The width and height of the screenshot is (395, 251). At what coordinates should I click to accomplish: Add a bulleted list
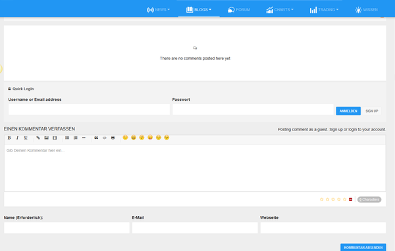[67, 138]
